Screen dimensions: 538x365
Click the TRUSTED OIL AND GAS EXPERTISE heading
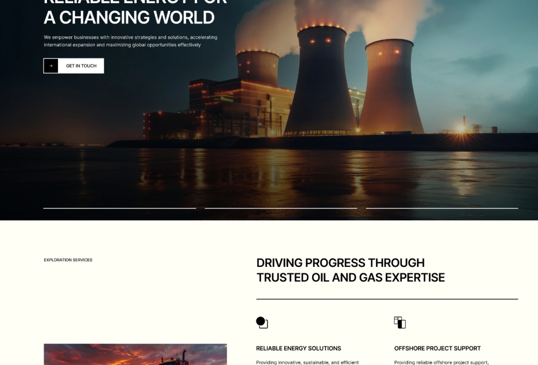pos(351,278)
